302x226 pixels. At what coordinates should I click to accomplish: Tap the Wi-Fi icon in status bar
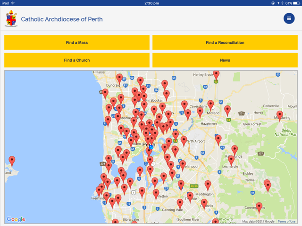(13, 3)
